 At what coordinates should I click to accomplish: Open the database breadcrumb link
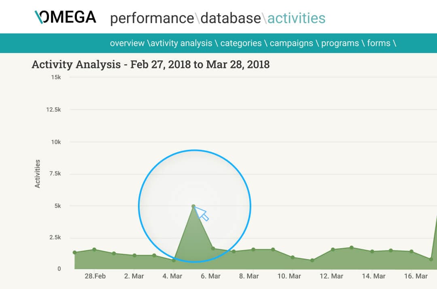point(231,18)
